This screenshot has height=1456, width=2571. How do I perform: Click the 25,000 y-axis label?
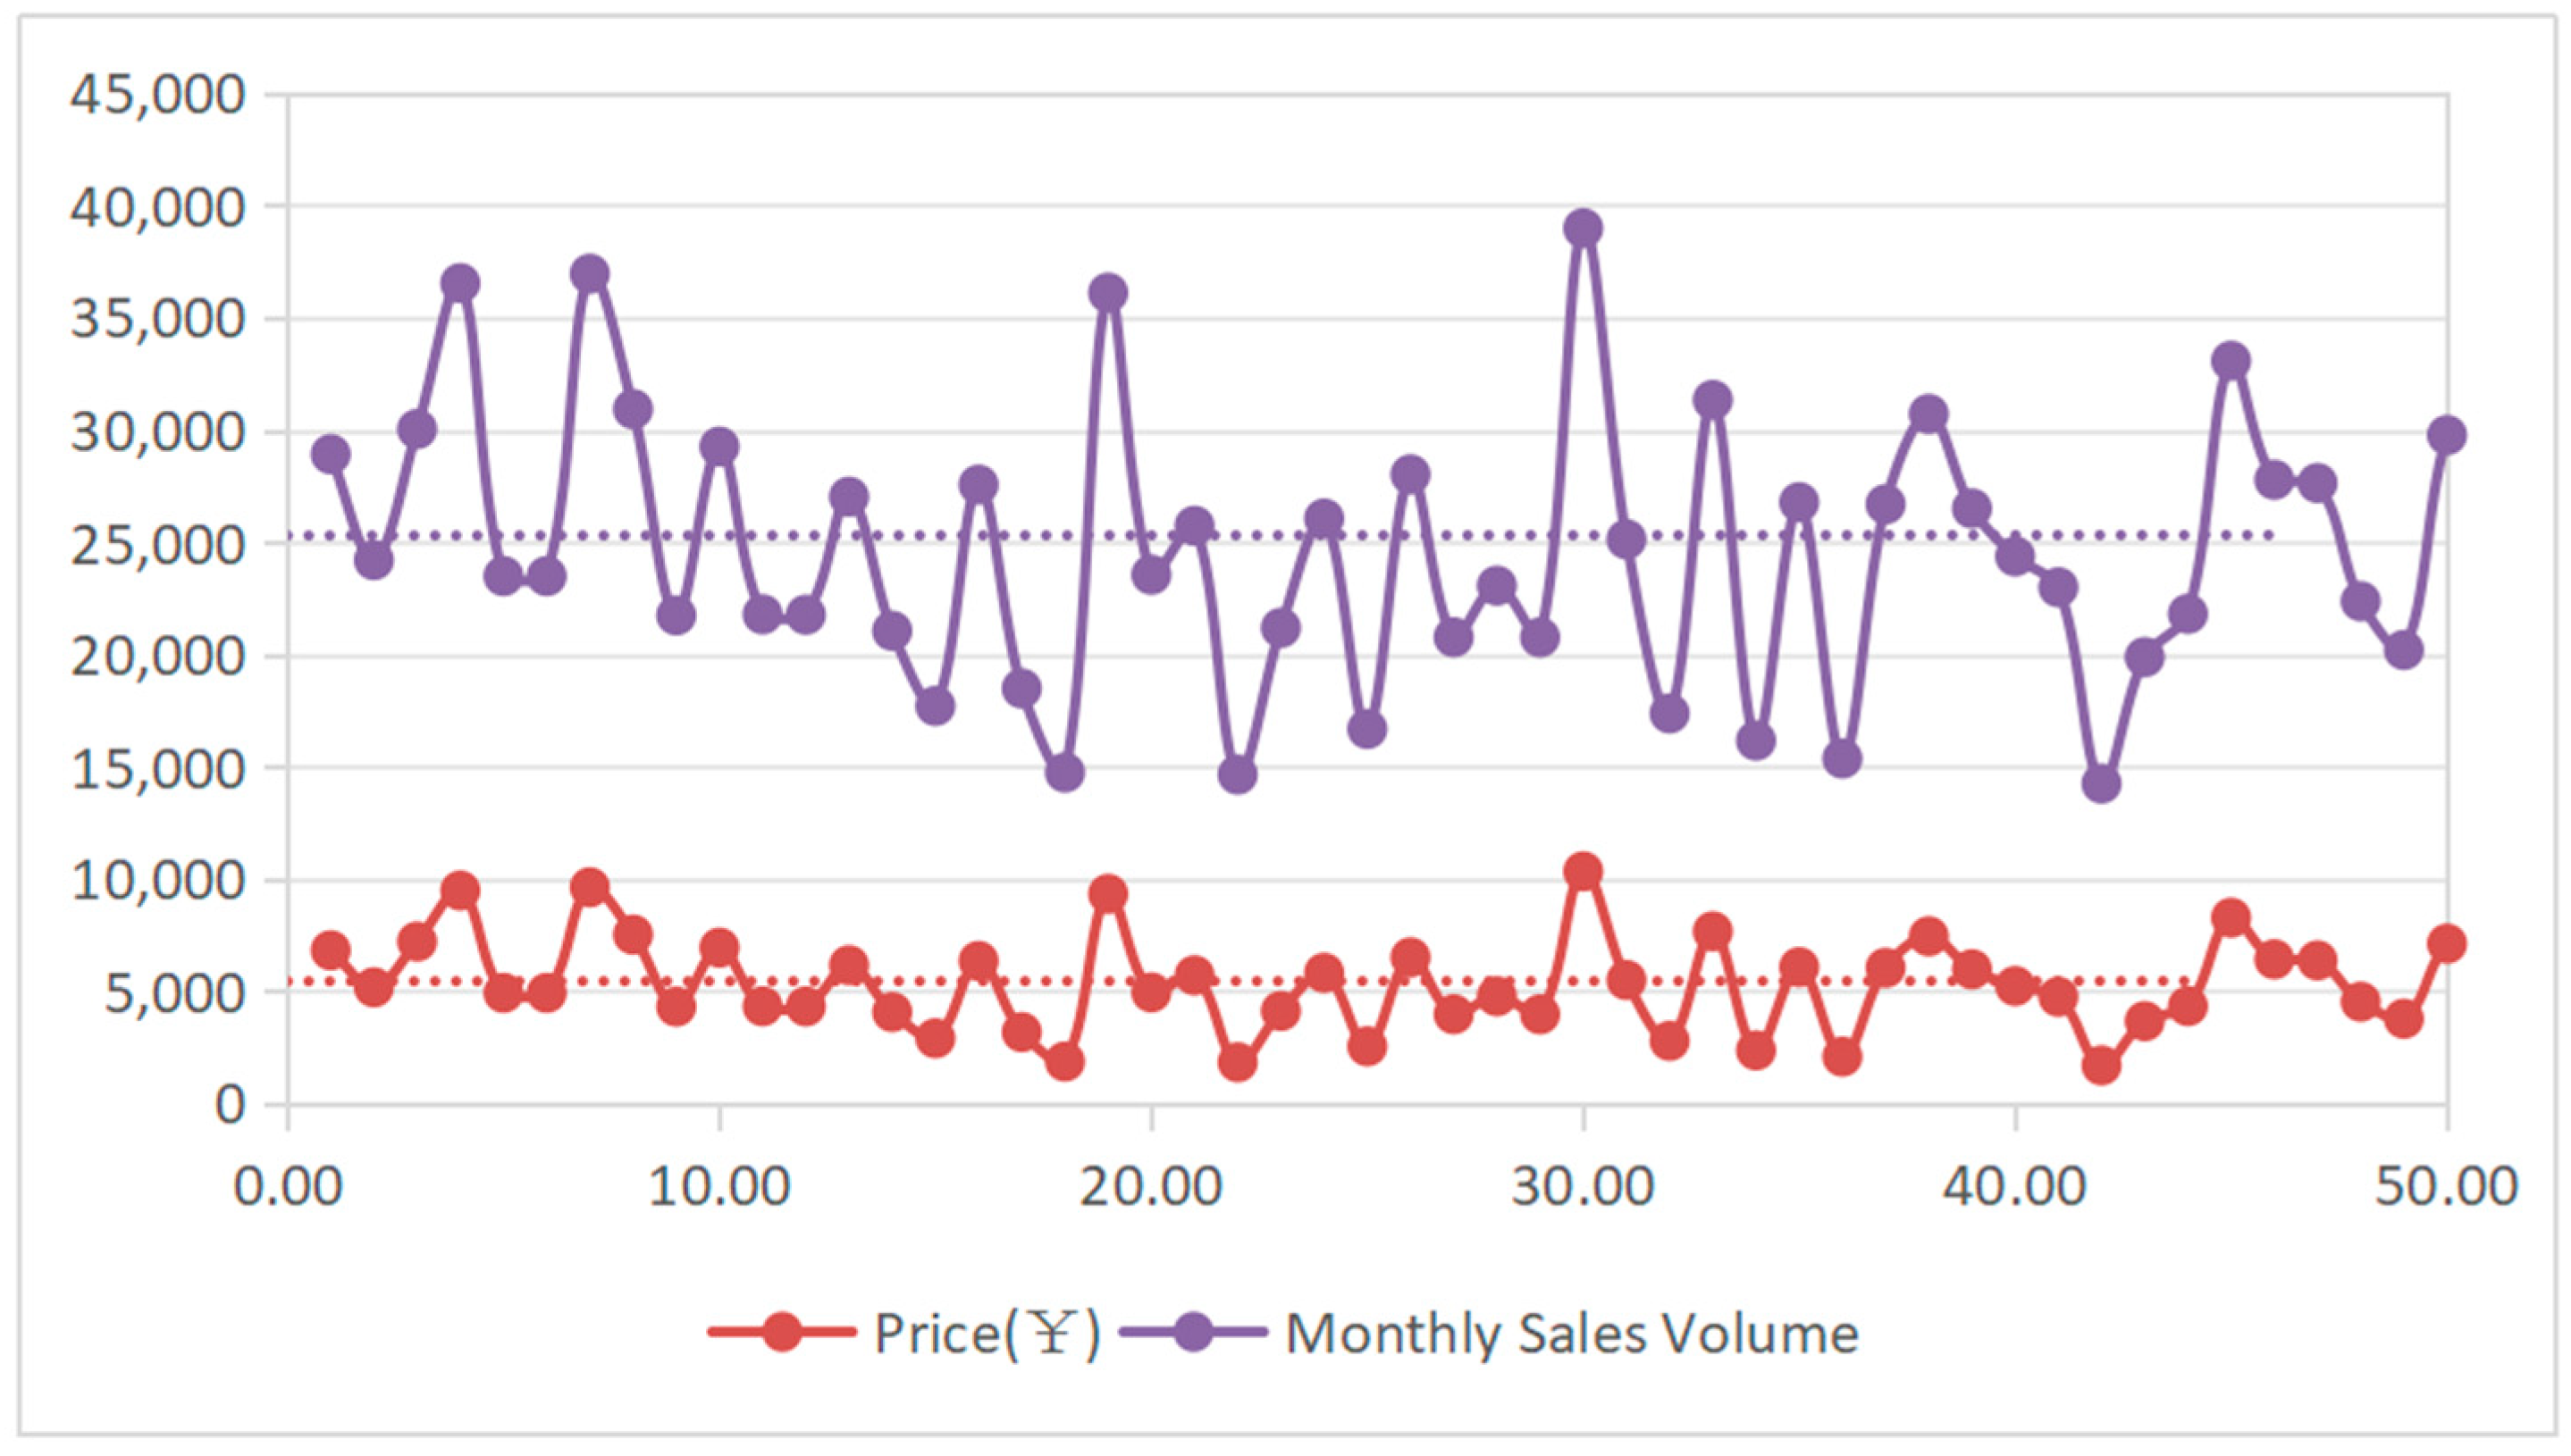[157, 544]
